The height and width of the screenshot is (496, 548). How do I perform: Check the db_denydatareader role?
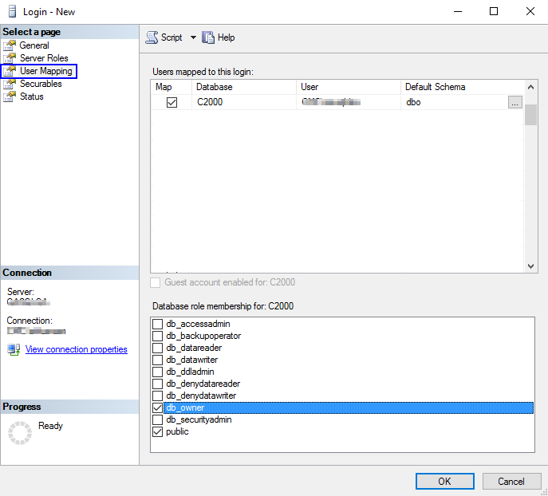(158, 384)
